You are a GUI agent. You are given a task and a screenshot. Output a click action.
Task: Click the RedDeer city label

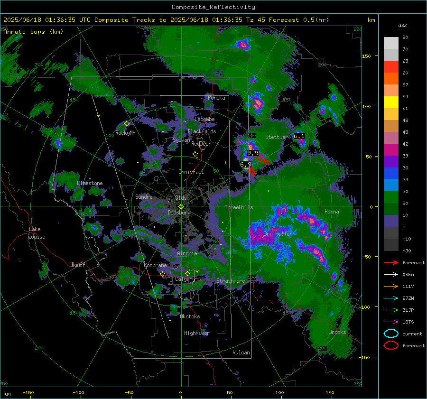click(201, 144)
